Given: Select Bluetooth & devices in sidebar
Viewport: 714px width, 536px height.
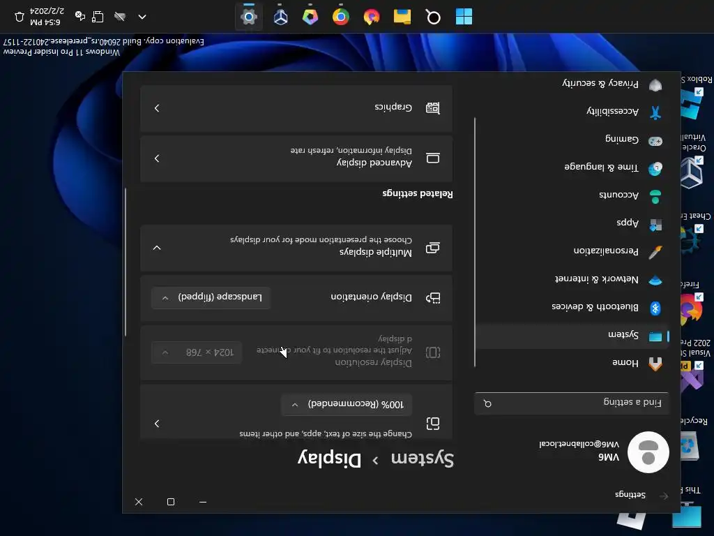Looking at the screenshot, I should click(572, 308).
